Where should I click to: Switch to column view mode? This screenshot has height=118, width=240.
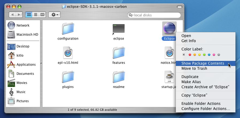[42, 14]
